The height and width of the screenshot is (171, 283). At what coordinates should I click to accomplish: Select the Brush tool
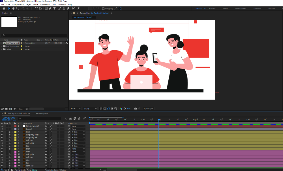60,8
